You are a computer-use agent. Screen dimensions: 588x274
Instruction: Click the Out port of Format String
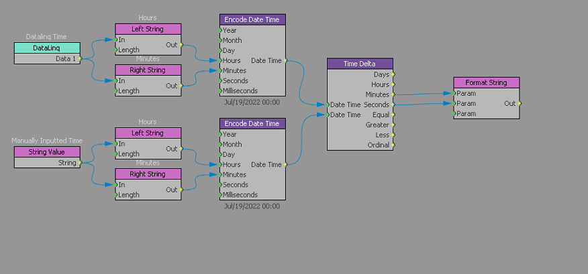pos(519,103)
